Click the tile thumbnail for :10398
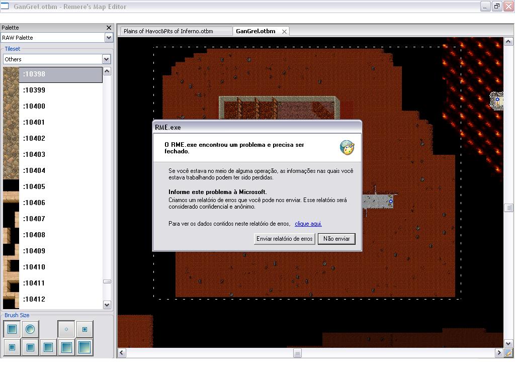This screenshot has height=386, width=515. click(x=11, y=74)
